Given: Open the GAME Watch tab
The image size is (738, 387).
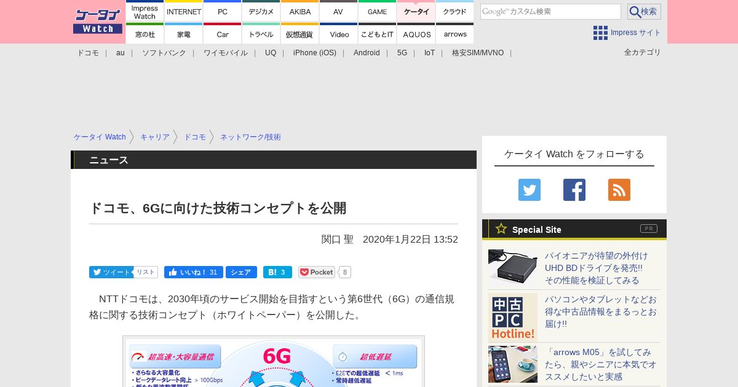Looking at the screenshot, I should [377, 12].
